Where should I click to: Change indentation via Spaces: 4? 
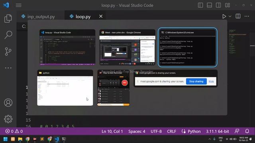(x=137, y=131)
